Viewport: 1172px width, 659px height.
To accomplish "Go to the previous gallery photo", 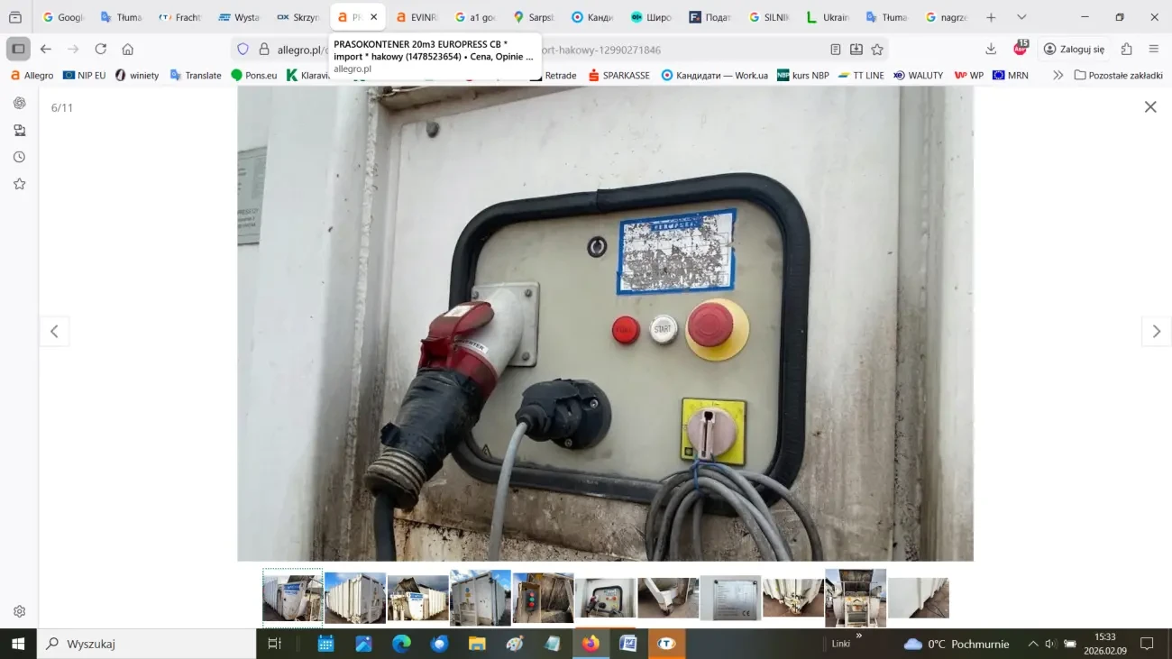I will pyautogui.click(x=54, y=332).
